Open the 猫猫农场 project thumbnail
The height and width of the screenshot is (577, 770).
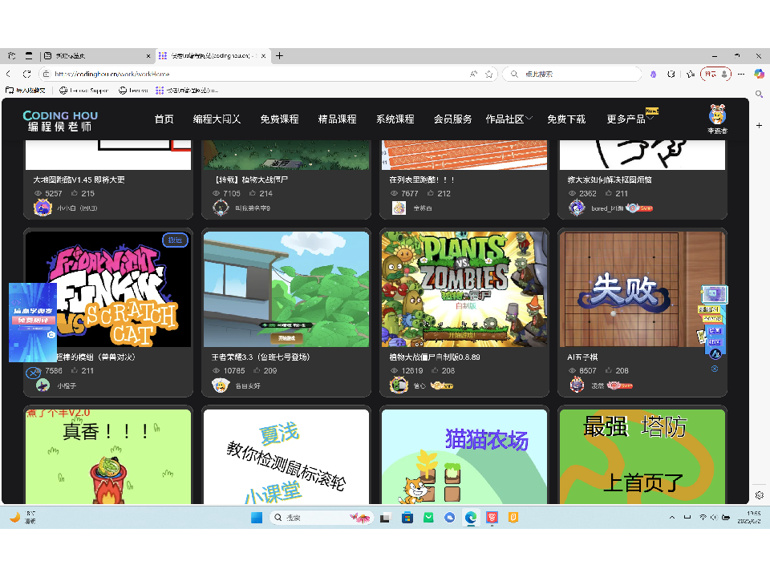[464, 457]
